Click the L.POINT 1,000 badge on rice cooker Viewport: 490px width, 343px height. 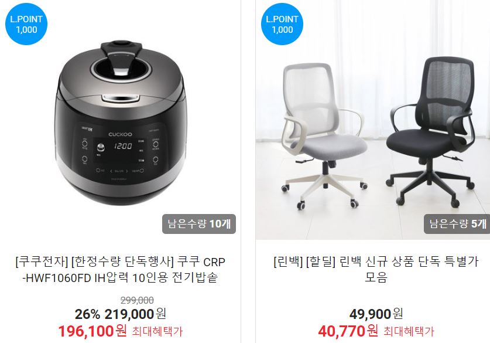(x=26, y=24)
